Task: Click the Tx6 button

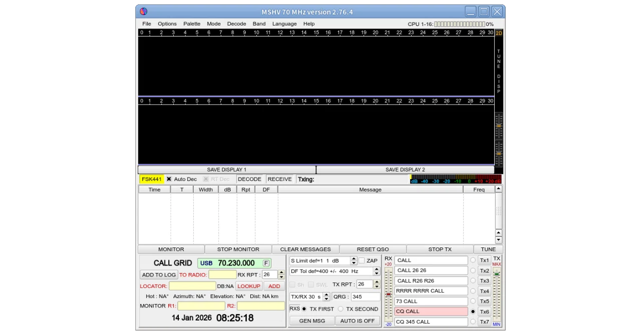Action: 484,311
